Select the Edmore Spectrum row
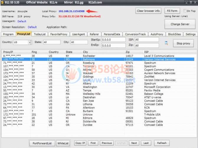Image resolution: width=198 pixels, height=148 pixels. coord(98,118)
